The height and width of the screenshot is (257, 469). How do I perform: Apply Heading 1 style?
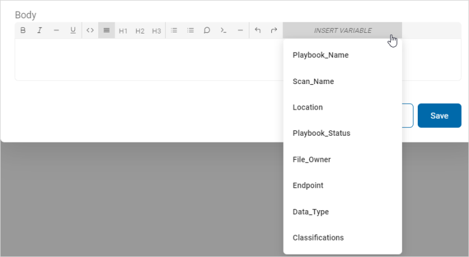coord(123,30)
